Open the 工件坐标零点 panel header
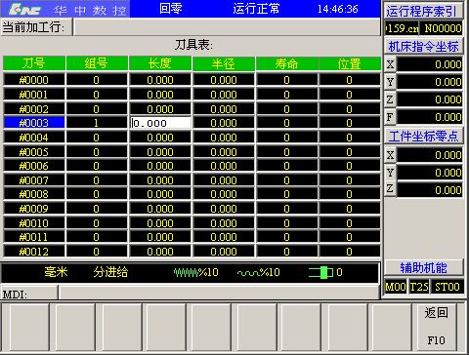This screenshot has height=355, width=469. click(x=423, y=136)
